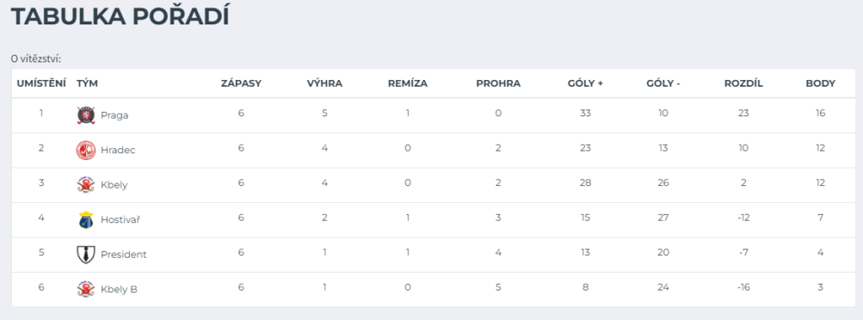Open the Hradec team link
Image resolution: width=863 pixels, height=320 pixels.
point(118,150)
